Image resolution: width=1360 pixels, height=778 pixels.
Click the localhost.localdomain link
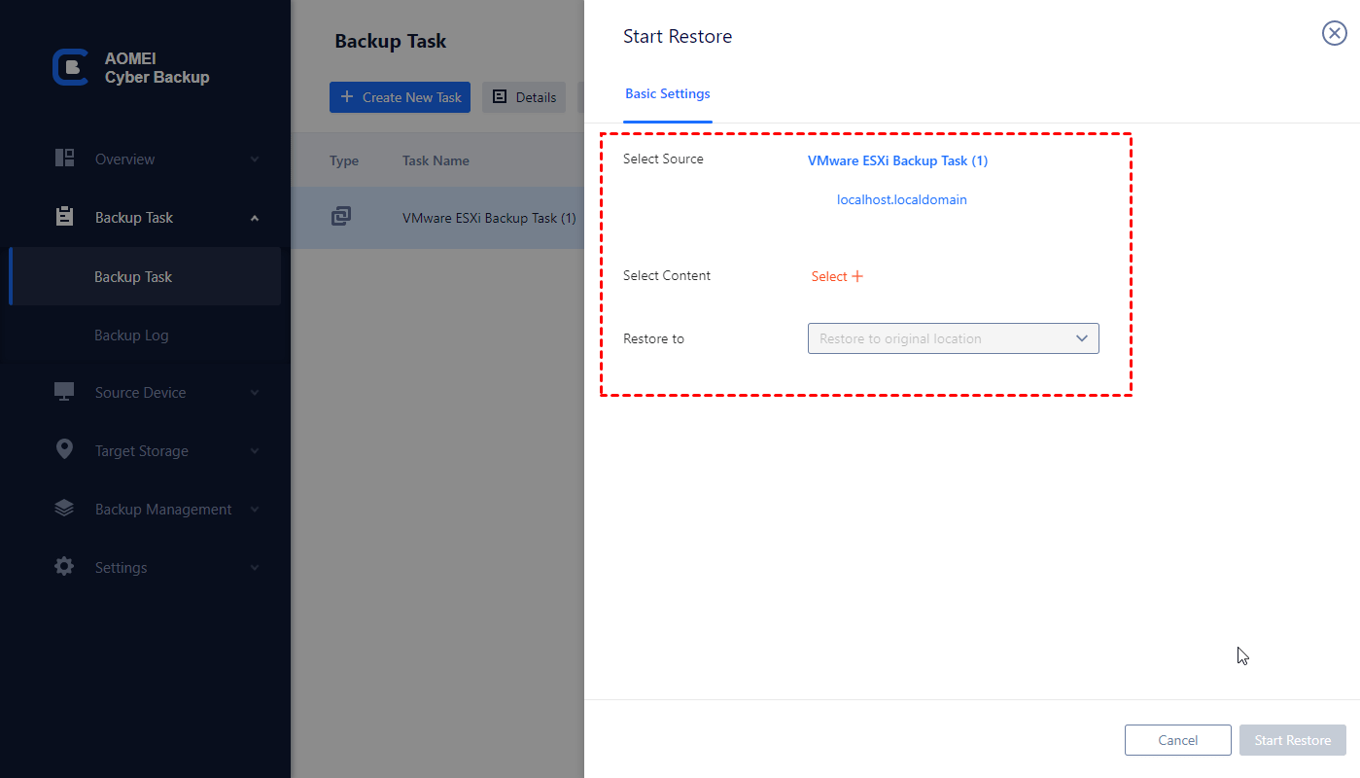point(902,199)
